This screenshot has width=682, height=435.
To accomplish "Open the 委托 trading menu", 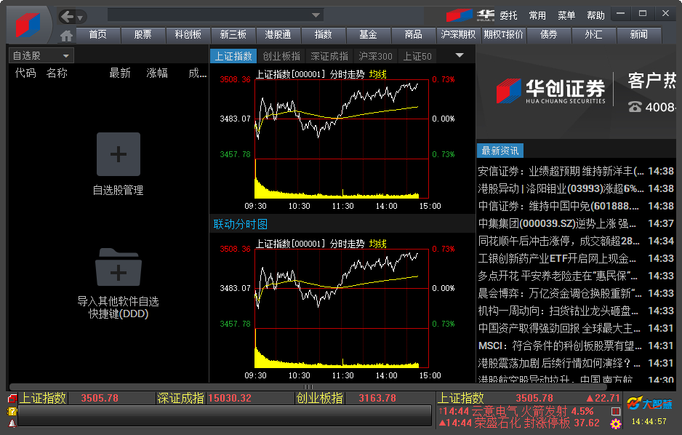I will pos(508,16).
